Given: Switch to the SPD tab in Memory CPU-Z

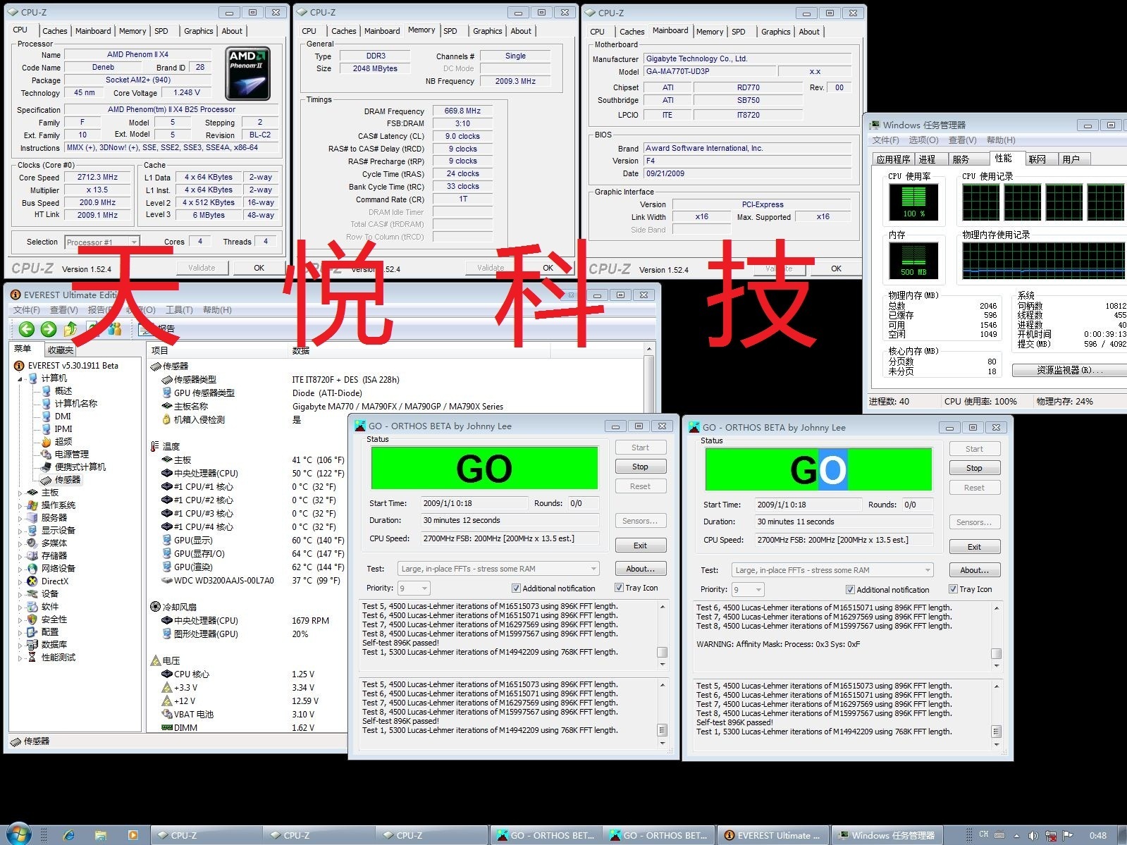Looking at the screenshot, I should (450, 31).
